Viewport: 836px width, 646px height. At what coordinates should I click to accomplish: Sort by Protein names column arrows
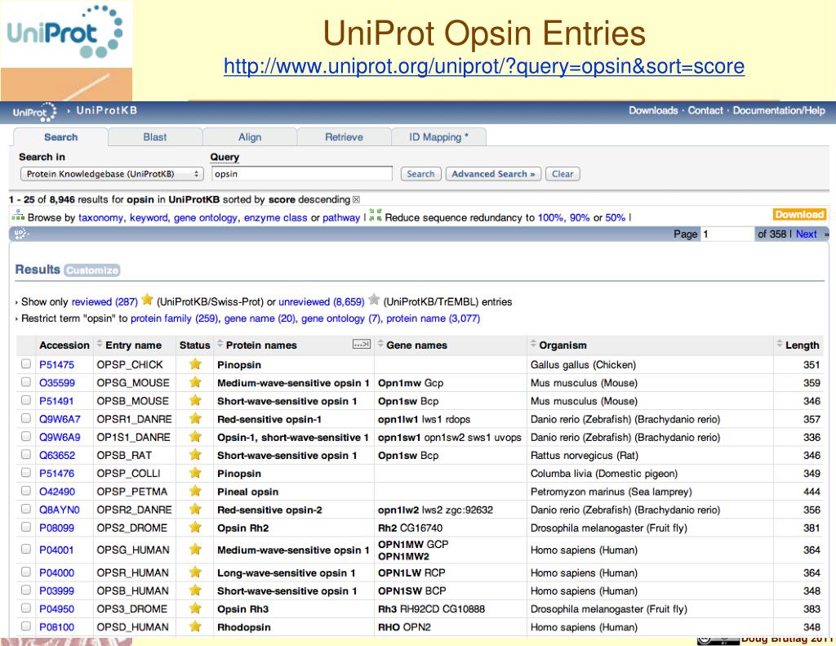coord(220,345)
